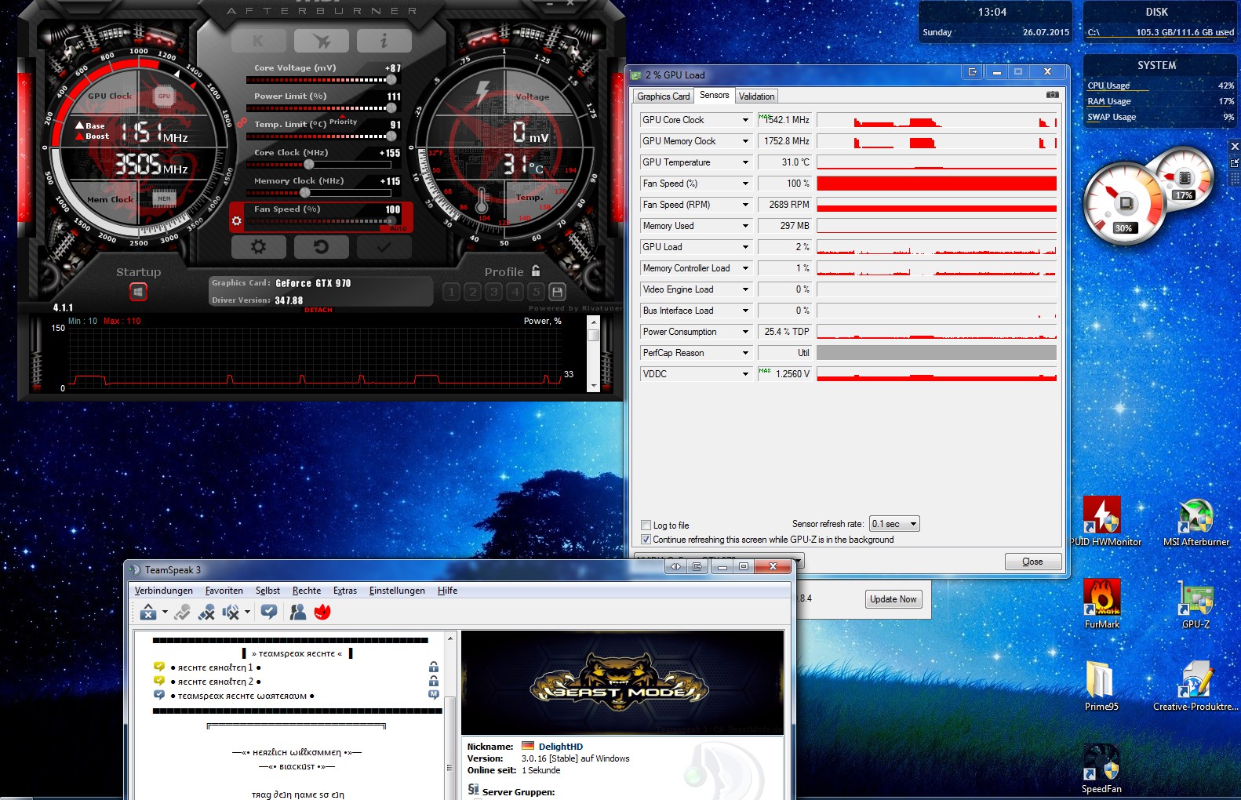The width and height of the screenshot is (1241, 800).
Task: Open the CPUID HWMonitor desktop icon
Action: click(x=1102, y=521)
